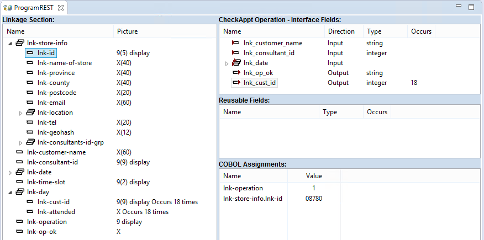Viewport: 484px width, 240px height.
Task: Expand the lnk-location group
Action: click(x=21, y=113)
